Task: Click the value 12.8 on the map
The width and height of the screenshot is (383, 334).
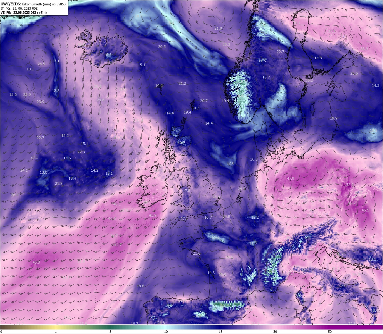Action: [x=56, y=91]
